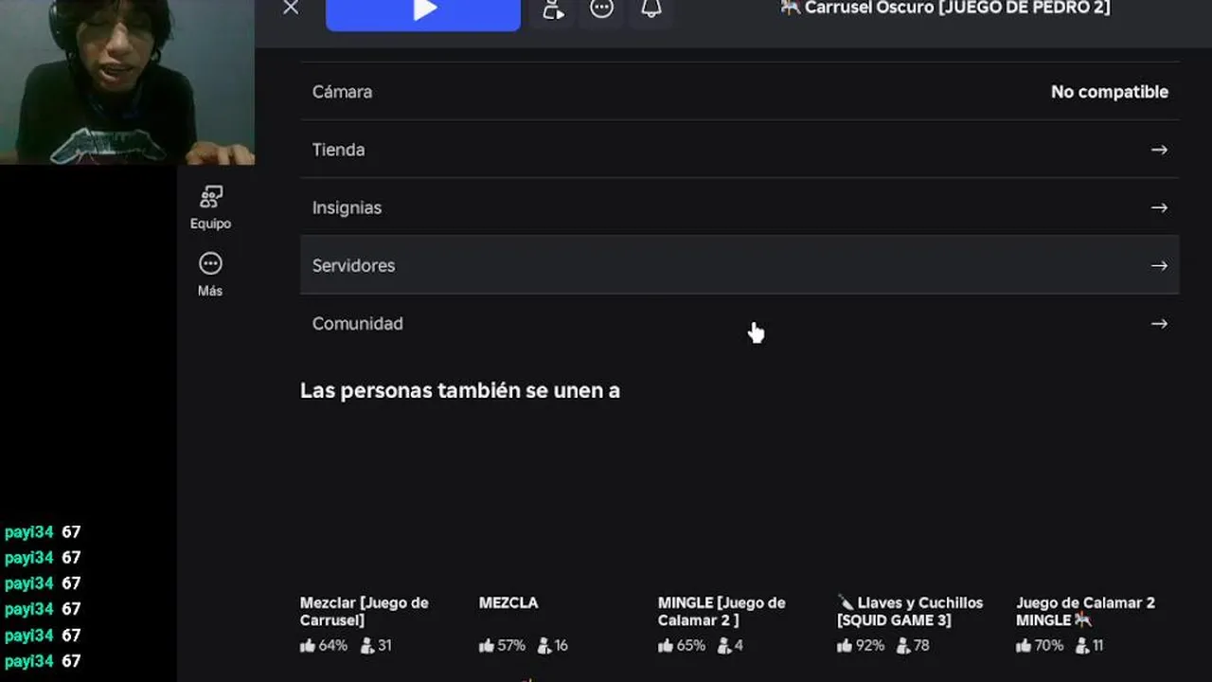Click the thumbs-up icon showing 57%
The height and width of the screenshot is (682, 1212).
tap(486, 645)
